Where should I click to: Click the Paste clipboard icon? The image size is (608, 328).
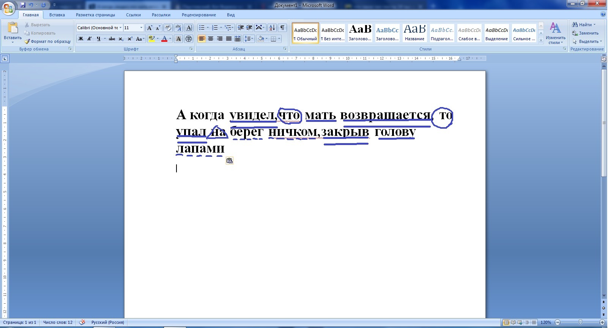tap(13, 28)
